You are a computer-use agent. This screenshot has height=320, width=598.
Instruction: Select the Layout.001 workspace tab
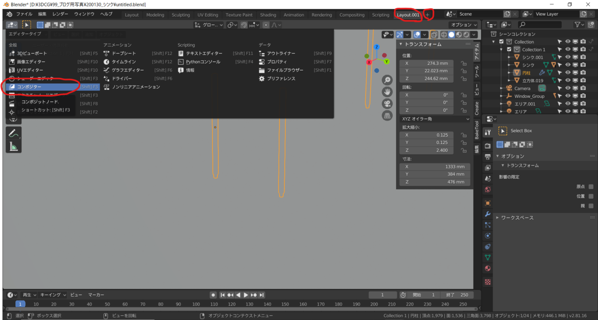point(408,15)
